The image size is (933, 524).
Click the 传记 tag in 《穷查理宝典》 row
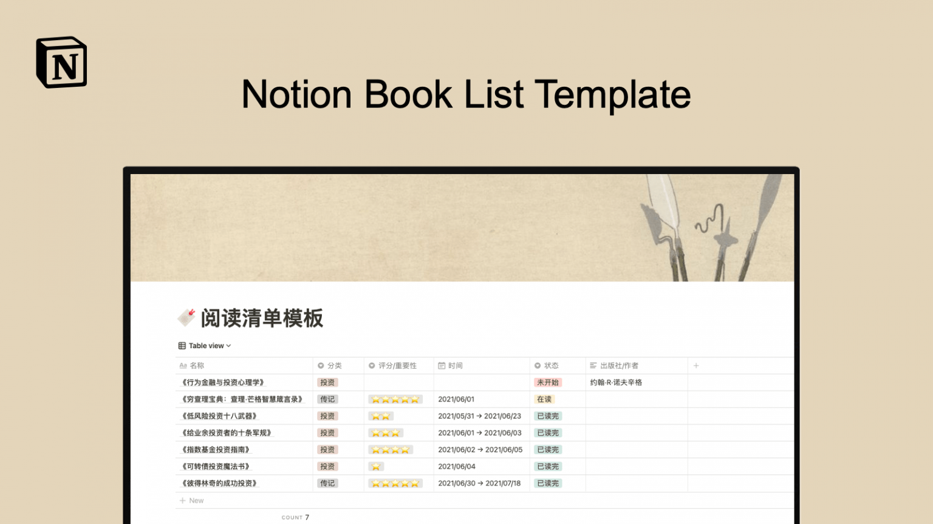[x=327, y=399]
